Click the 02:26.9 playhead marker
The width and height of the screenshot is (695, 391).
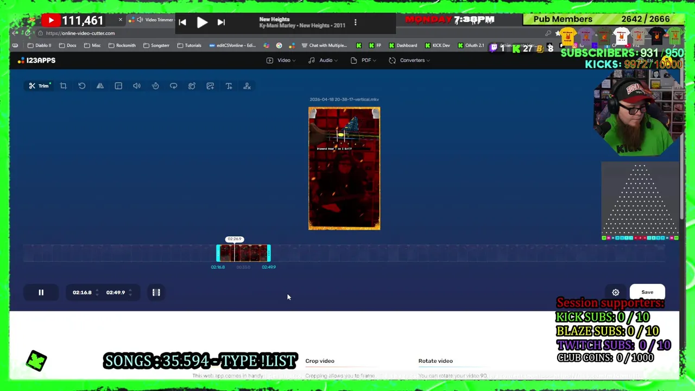[x=235, y=239]
